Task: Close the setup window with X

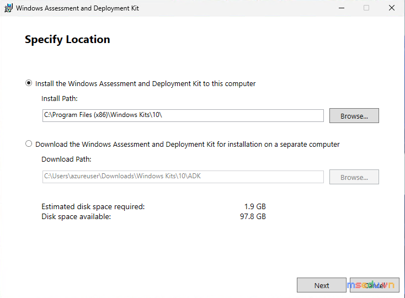Action: [392, 8]
